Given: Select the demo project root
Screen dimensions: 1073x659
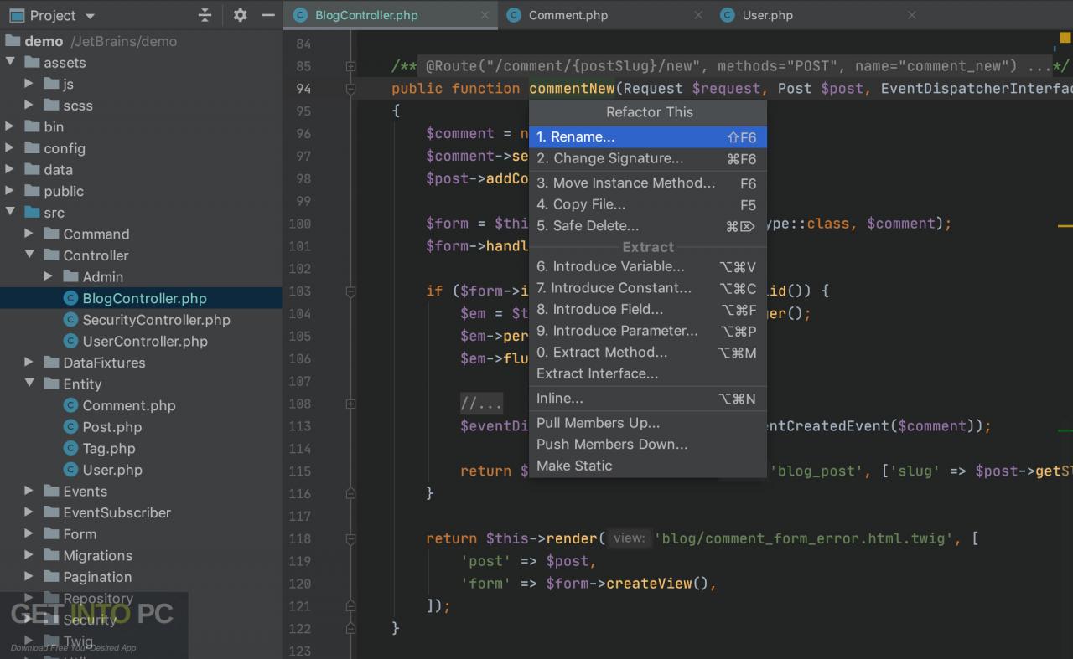Looking at the screenshot, I should 44,41.
